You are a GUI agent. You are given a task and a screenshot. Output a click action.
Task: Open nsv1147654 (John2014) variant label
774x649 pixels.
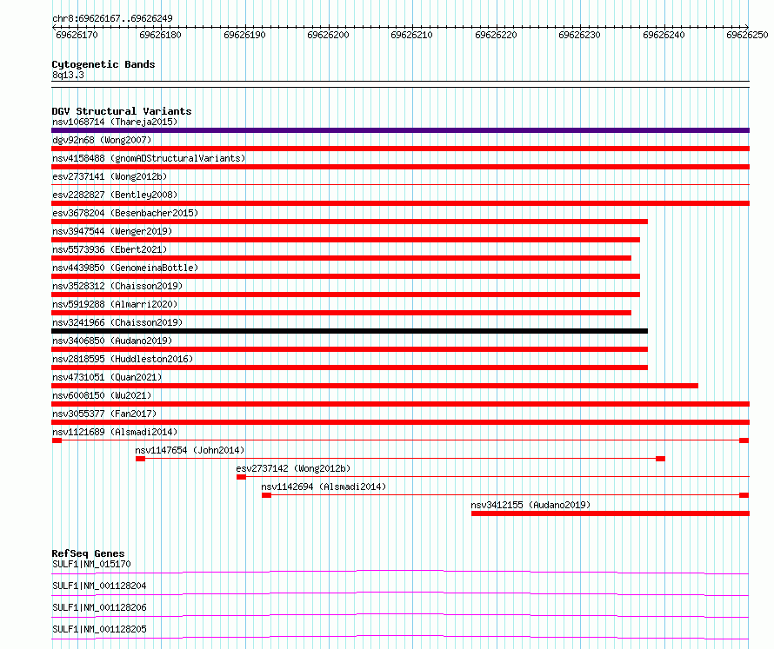pyautogui.click(x=190, y=450)
